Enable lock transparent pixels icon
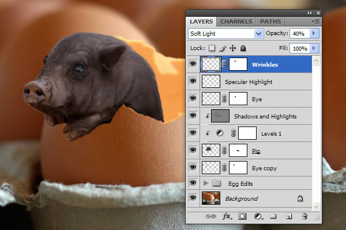This screenshot has width=346, height=230. pyautogui.click(x=212, y=48)
